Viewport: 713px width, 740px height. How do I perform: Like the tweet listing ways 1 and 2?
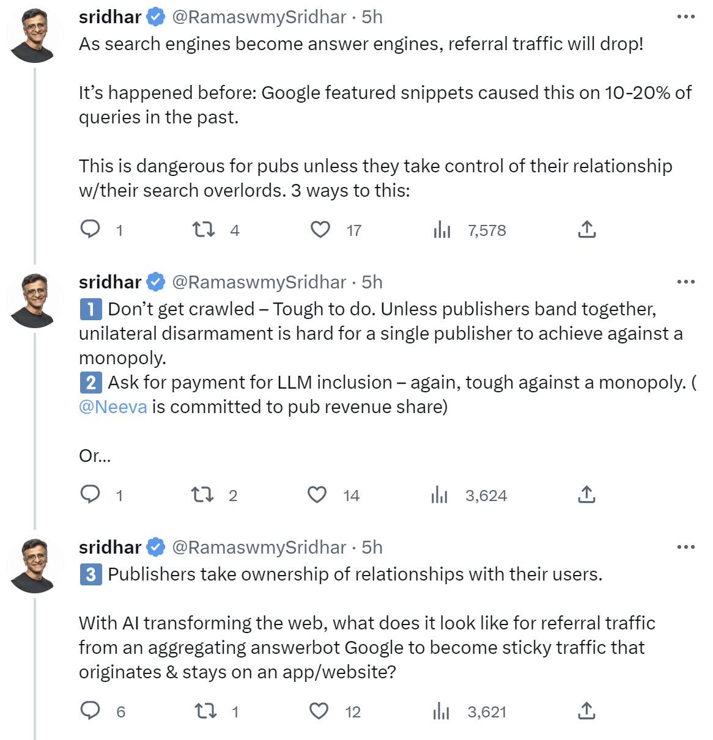[317, 495]
